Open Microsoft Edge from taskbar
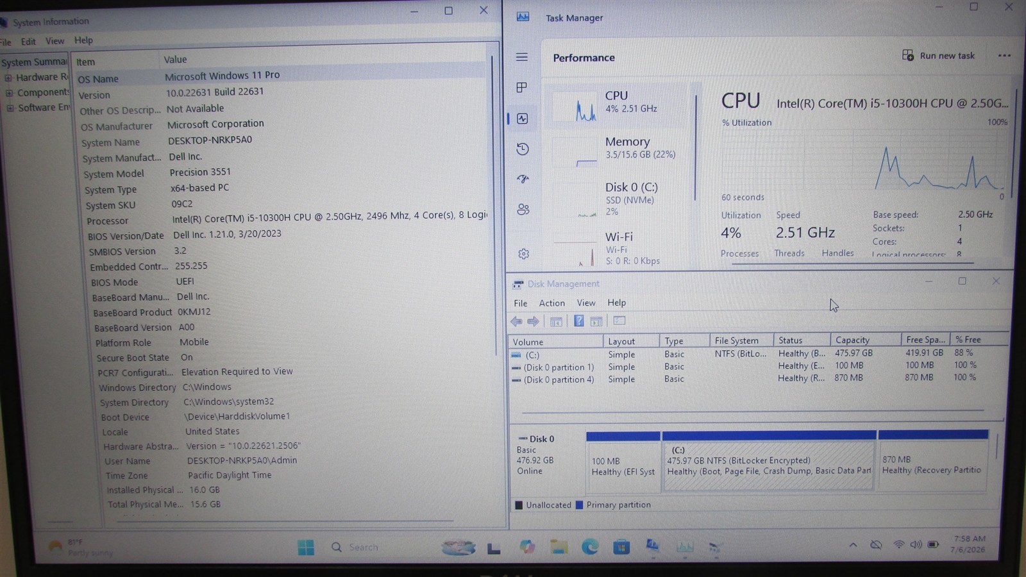The image size is (1026, 577). (x=590, y=546)
